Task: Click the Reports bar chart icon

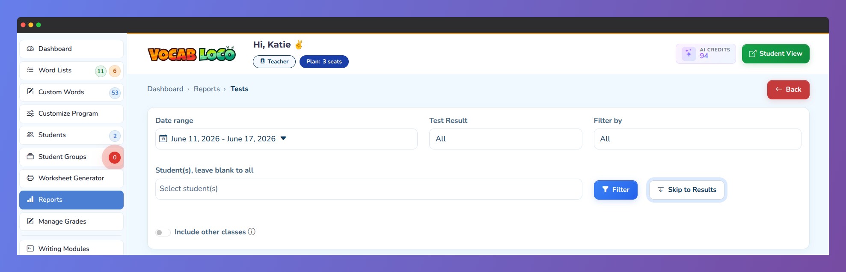Action: (x=30, y=200)
